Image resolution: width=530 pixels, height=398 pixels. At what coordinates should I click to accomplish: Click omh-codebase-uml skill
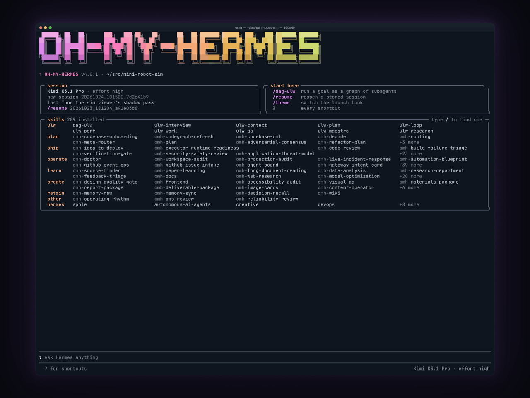(258, 137)
